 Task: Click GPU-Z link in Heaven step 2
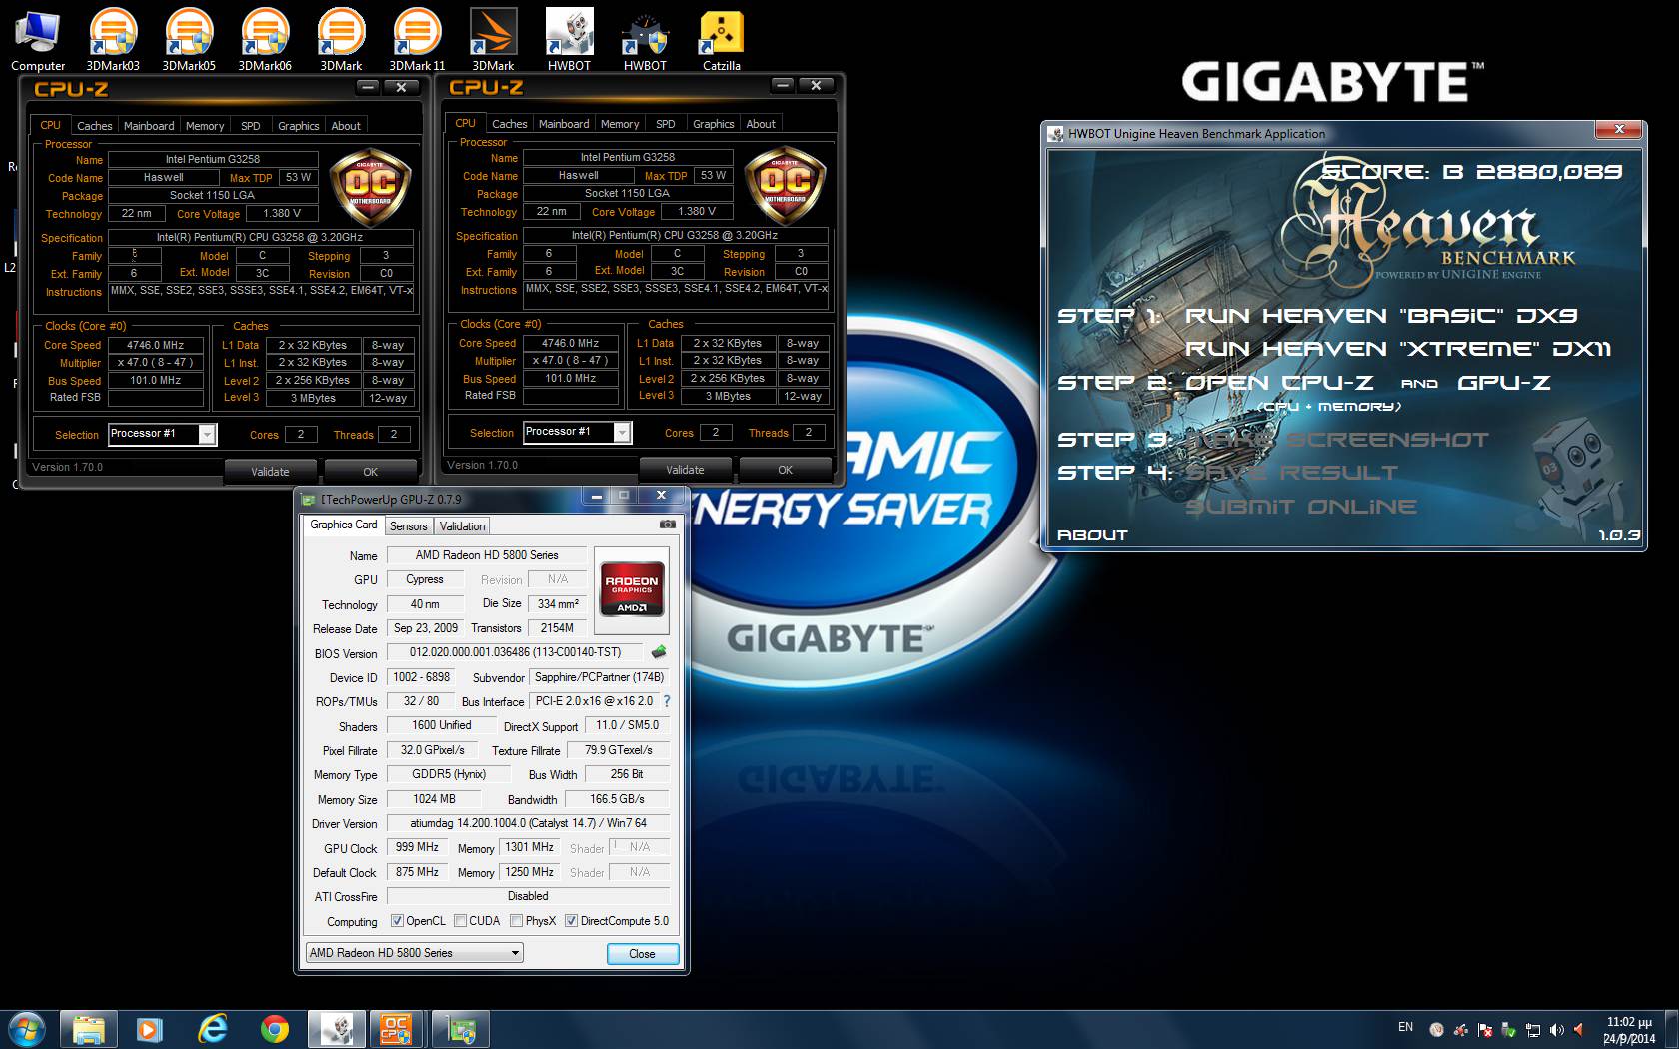click(1504, 383)
